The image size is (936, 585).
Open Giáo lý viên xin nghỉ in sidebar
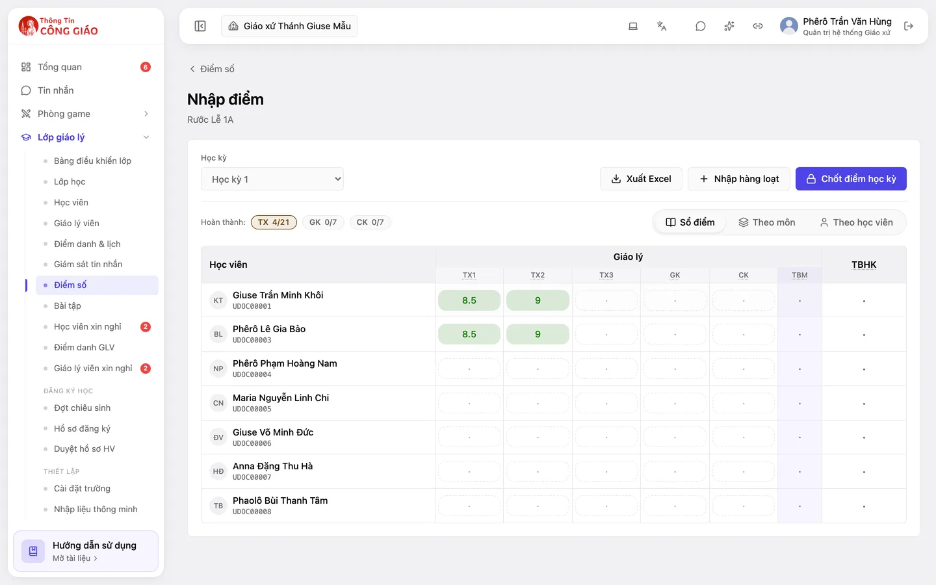click(x=97, y=369)
